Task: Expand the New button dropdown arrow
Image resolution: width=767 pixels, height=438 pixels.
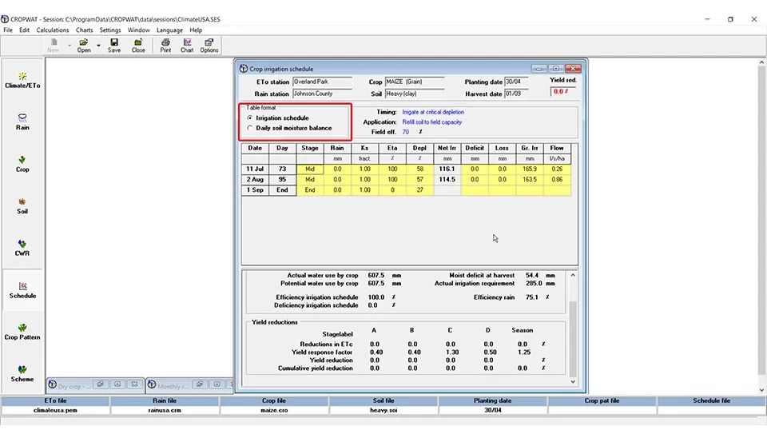Action: click(69, 46)
